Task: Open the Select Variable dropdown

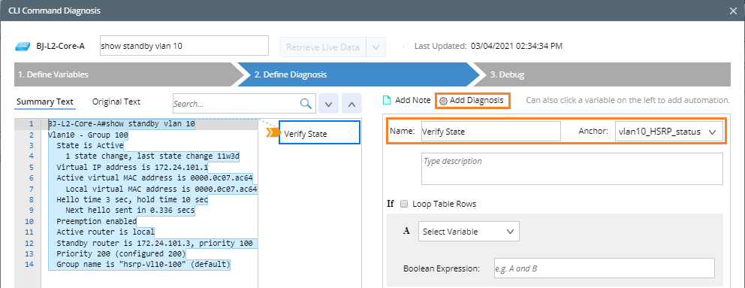Action: [469, 232]
